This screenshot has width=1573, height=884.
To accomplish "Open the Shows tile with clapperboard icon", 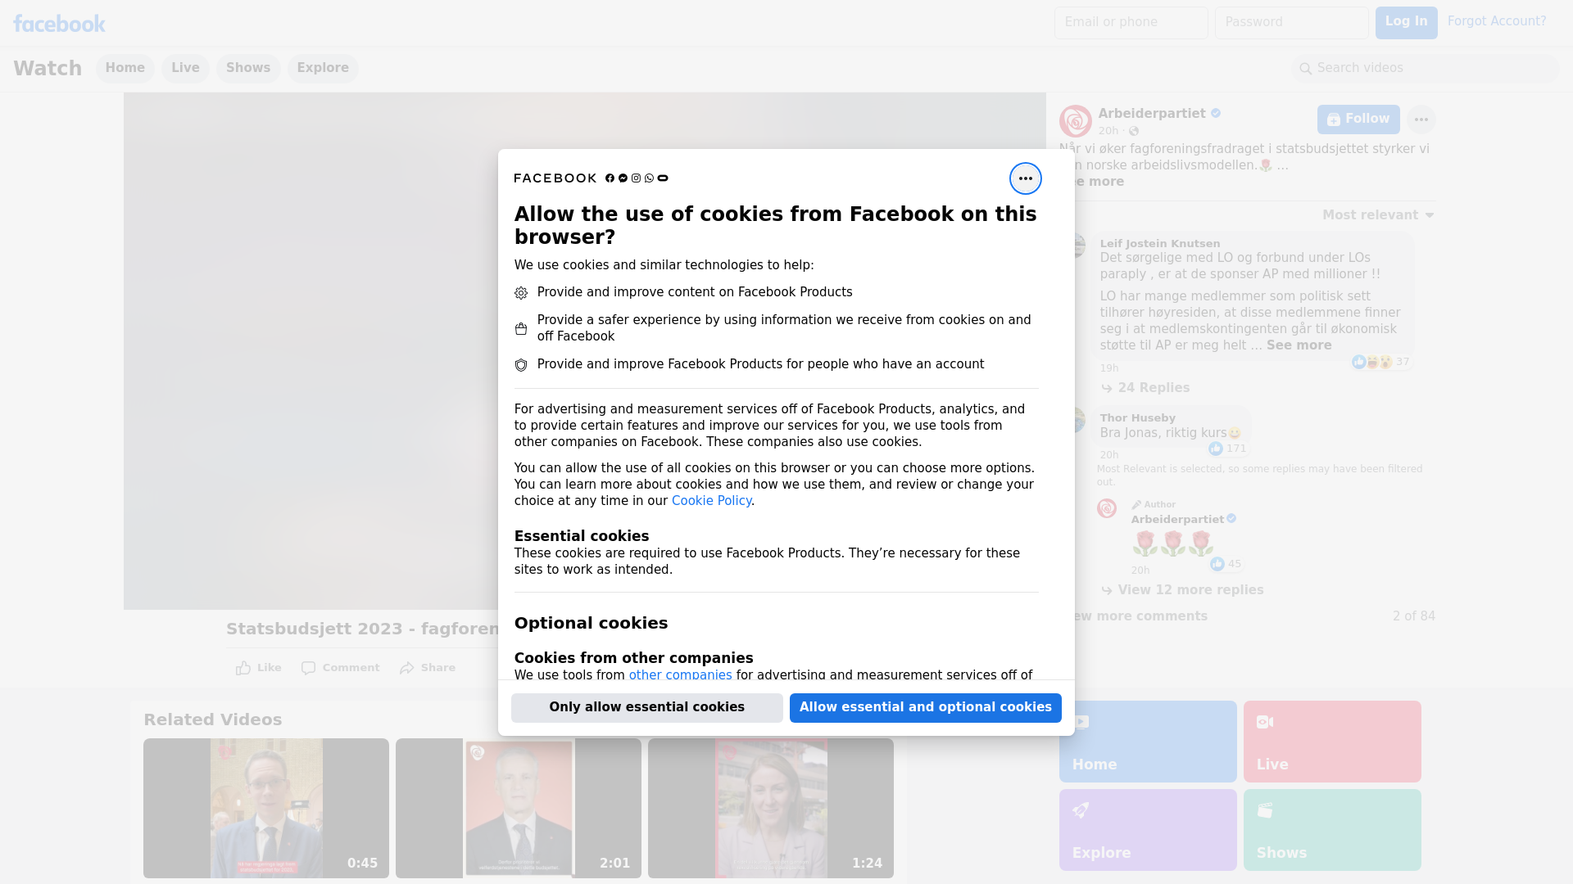I will point(1332,830).
